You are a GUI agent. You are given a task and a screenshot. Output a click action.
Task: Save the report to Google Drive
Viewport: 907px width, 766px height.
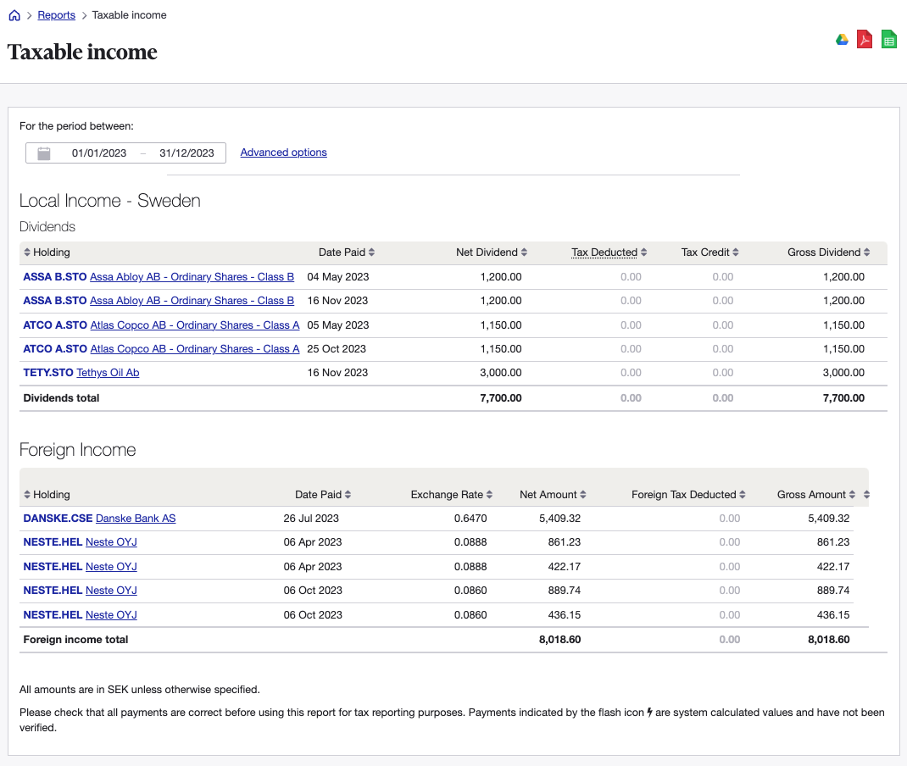point(841,39)
